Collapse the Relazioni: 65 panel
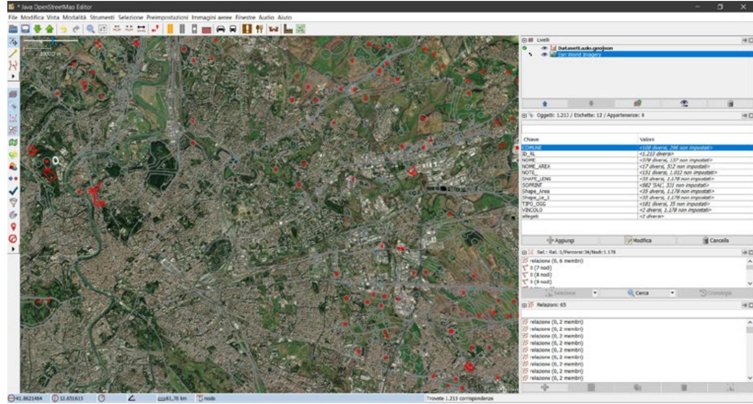Screen dimensions: 753x404 (525, 305)
